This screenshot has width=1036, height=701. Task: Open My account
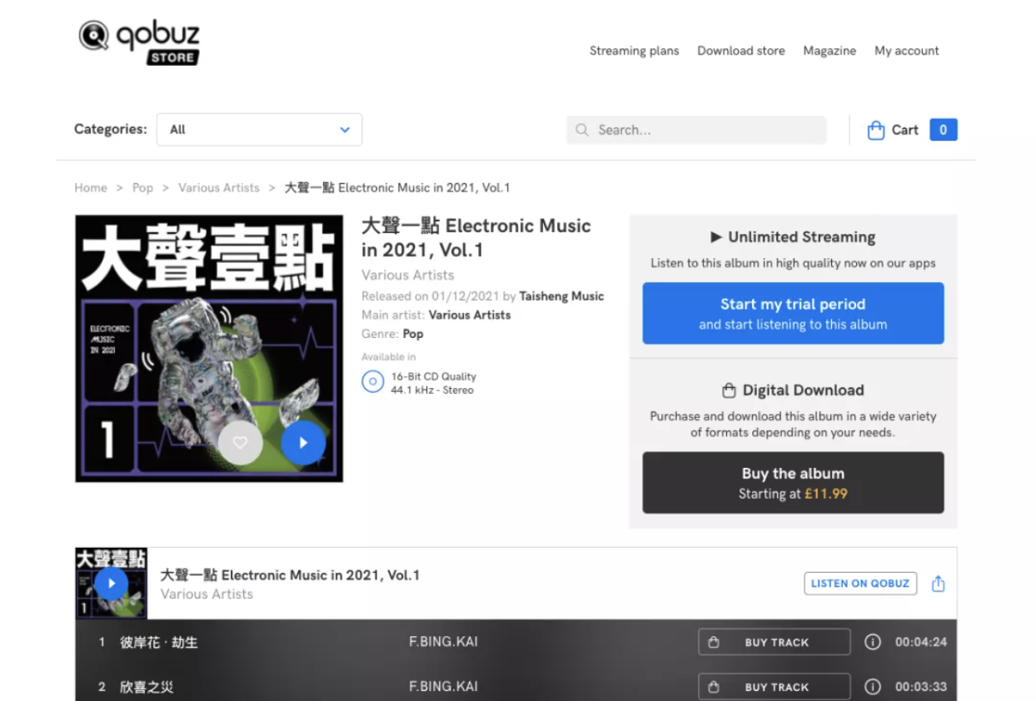(x=906, y=51)
